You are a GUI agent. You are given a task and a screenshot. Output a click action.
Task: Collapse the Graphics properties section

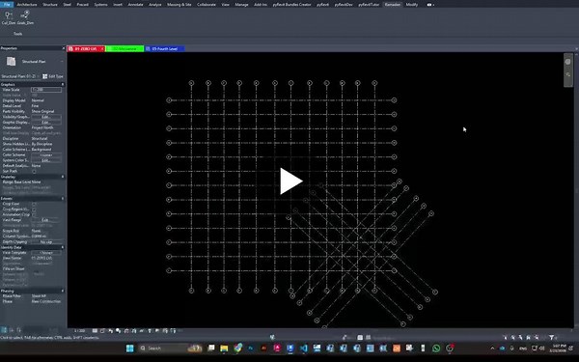[x=63, y=85]
